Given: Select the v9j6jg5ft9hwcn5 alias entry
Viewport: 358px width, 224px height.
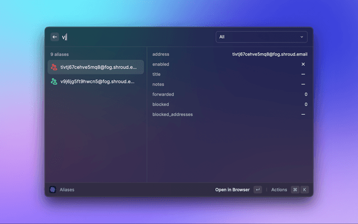Looking at the screenshot, I should (x=96, y=82).
